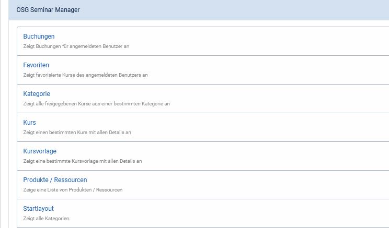Click description 'Zeigt alle Kategorien.'
Screen dimensions: 389x228
tap(47, 219)
